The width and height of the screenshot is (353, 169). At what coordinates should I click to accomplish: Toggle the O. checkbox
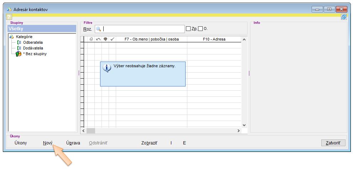[x=200, y=29]
